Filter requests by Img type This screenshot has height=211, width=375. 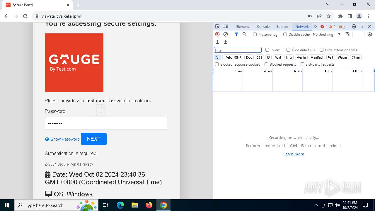[289, 57]
